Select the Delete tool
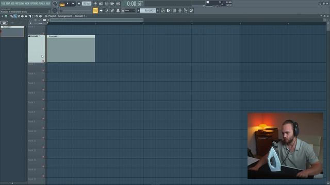This screenshot has height=185, width=330. click(19, 16)
